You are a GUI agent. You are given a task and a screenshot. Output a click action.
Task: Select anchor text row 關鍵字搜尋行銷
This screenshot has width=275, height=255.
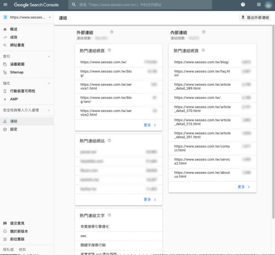[119, 245]
